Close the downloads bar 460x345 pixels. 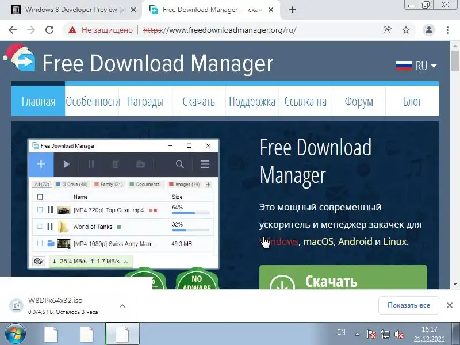point(450,305)
